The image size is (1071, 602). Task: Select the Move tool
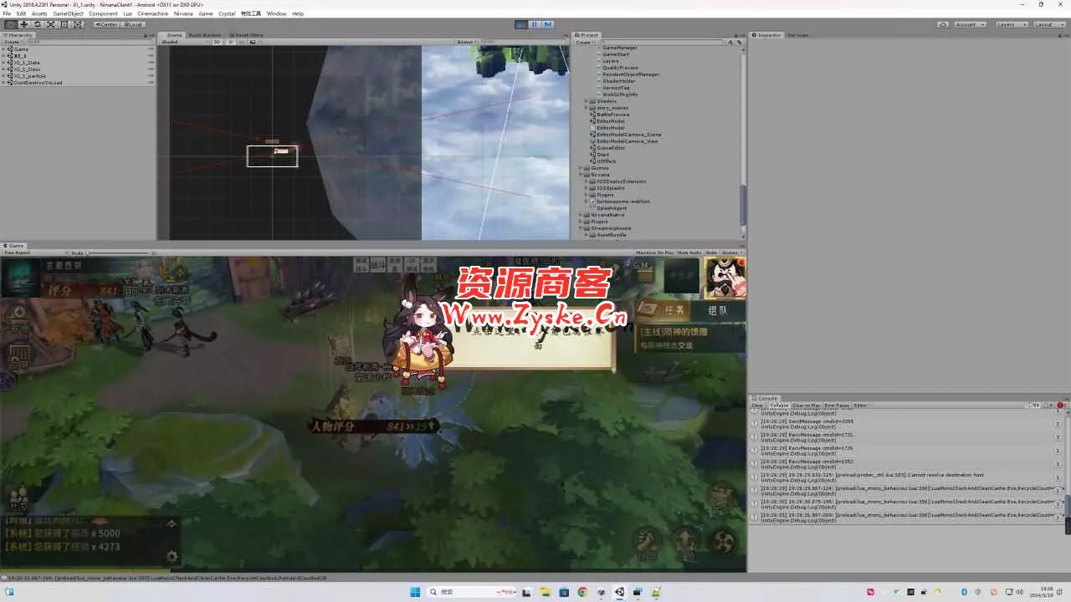[24, 24]
